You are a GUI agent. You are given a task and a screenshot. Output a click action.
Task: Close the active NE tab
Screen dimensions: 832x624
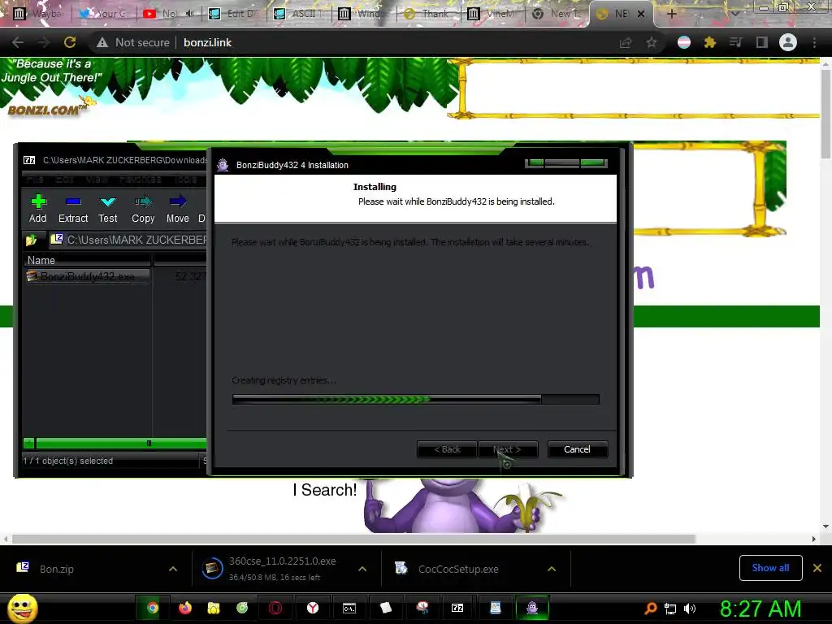click(641, 15)
